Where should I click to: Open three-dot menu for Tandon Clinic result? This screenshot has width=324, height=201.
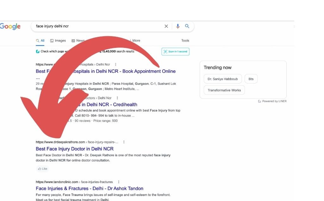(119, 182)
